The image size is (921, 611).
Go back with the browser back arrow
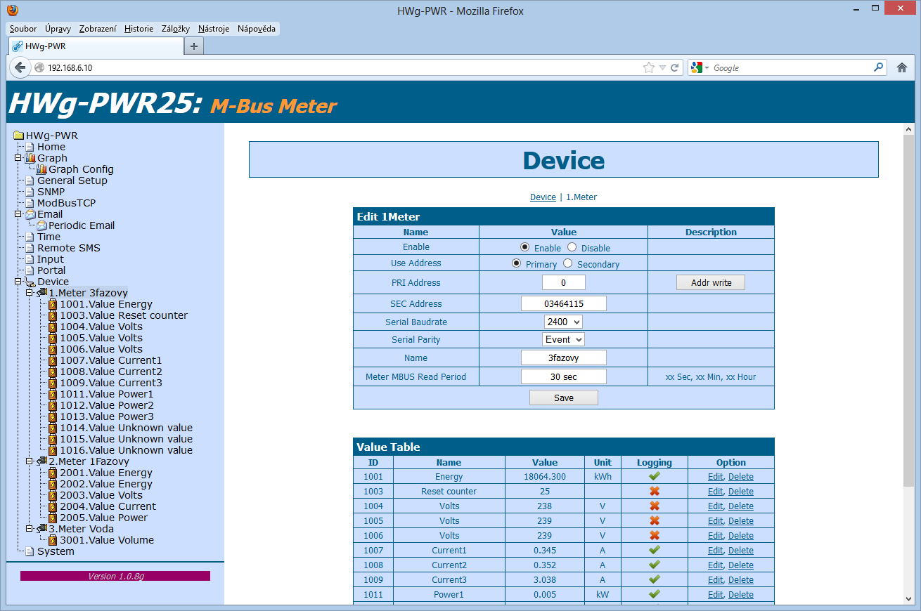click(20, 67)
